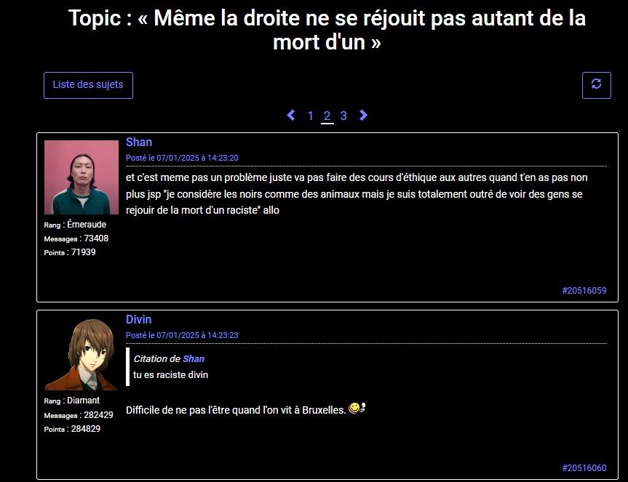Click the topic title heading
Screen dimensions: 628x482
pyautogui.click(x=327, y=30)
